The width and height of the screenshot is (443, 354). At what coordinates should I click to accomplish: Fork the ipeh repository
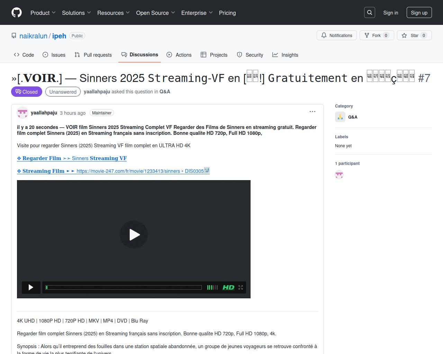pos(377,35)
